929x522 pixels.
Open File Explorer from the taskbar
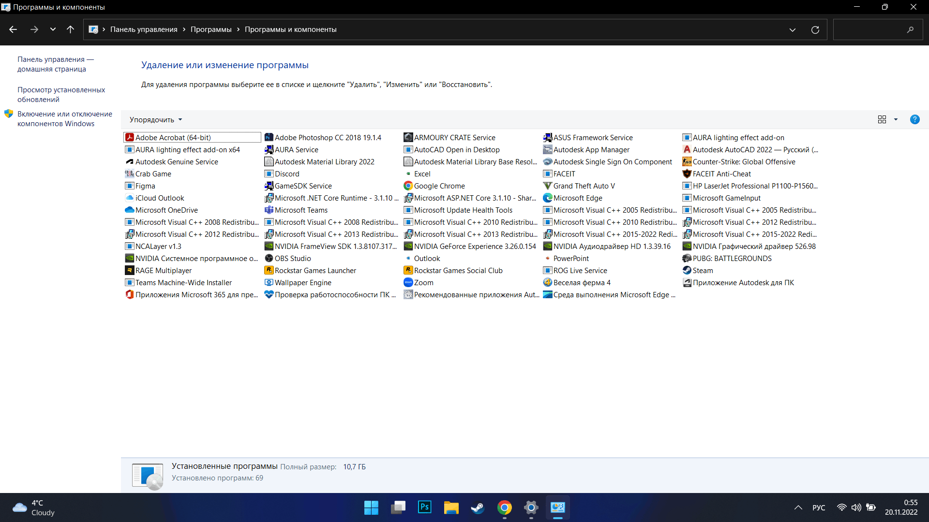[451, 507]
